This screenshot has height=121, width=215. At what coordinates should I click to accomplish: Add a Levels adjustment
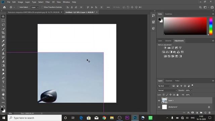169,48
